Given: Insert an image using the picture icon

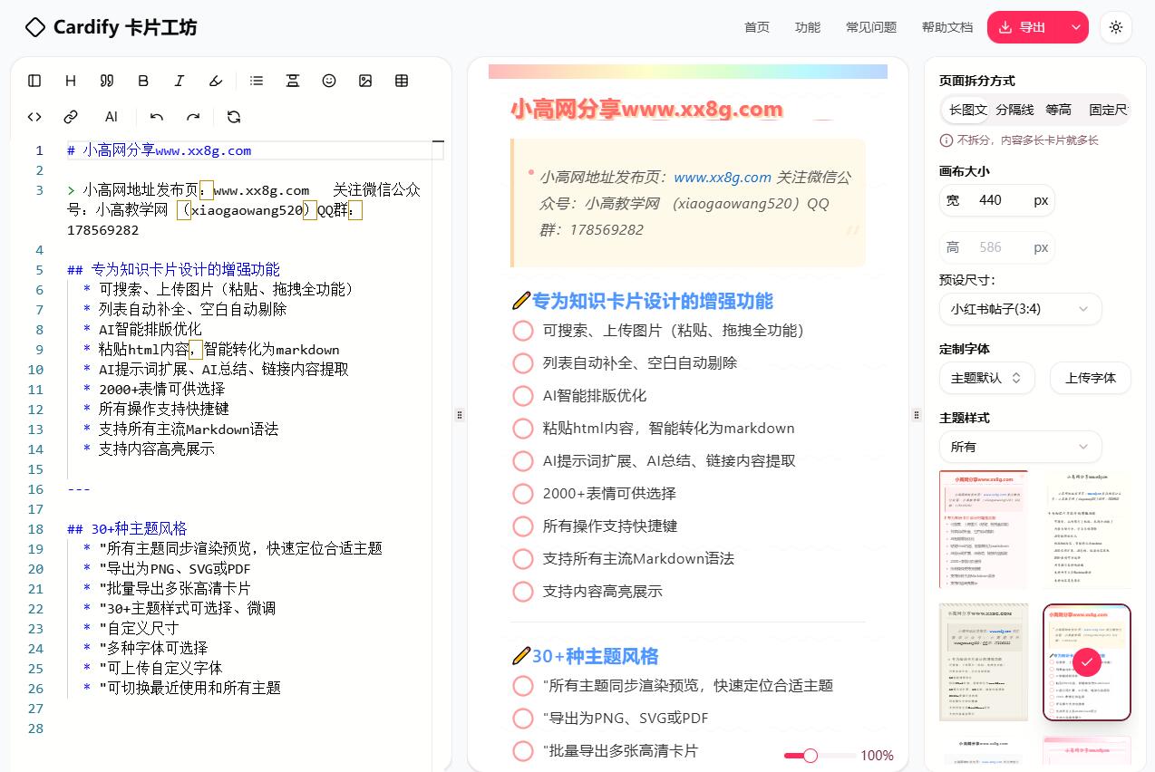Looking at the screenshot, I should [x=365, y=81].
